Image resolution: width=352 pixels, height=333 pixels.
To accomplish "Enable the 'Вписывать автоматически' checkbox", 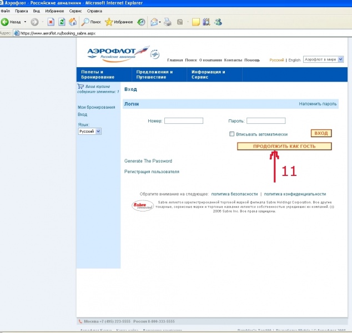I will [232, 134].
